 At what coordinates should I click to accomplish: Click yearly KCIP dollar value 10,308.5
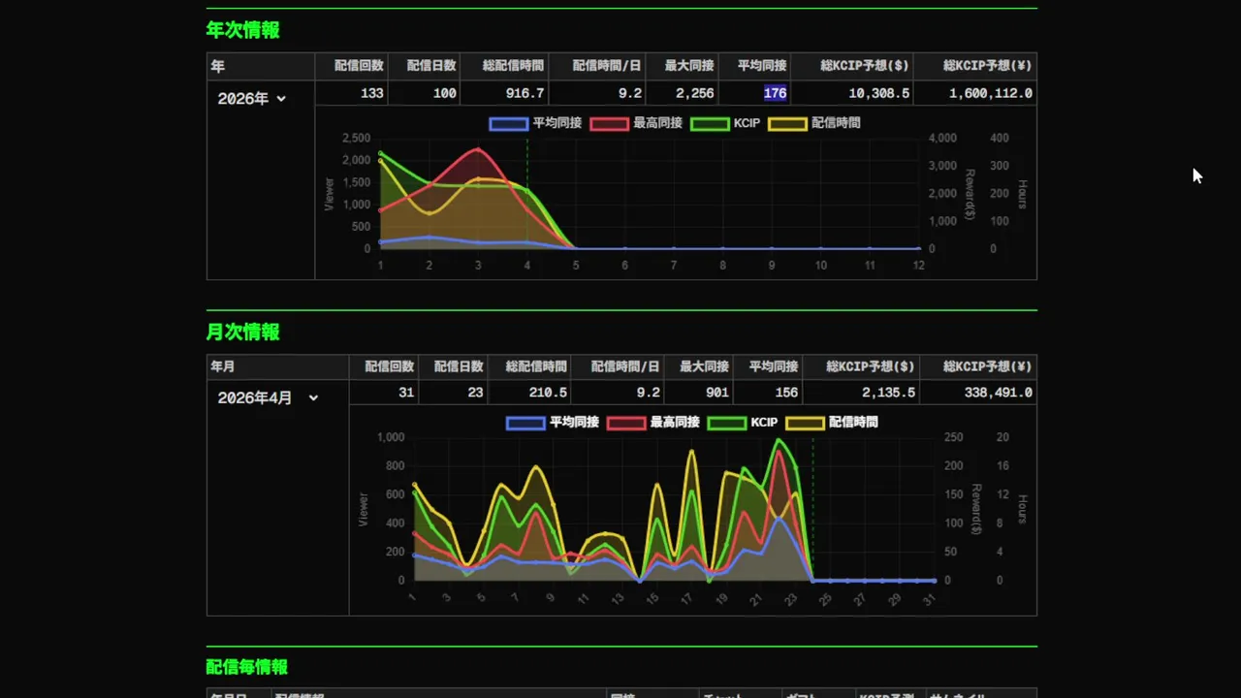click(878, 93)
